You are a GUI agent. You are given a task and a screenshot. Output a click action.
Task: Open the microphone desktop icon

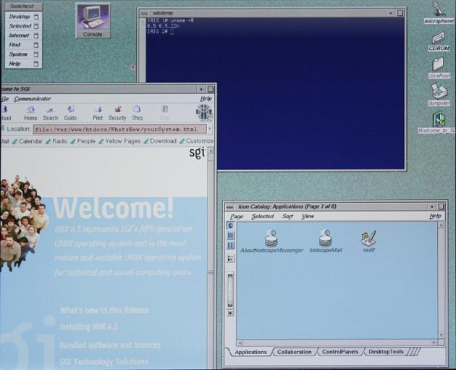coord(439,13)
